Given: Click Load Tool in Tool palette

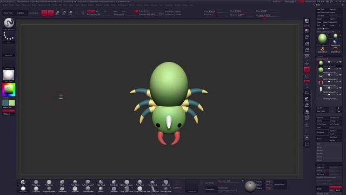Looking at the screenshot, I should pyautogui.click(x=322, y=9).
